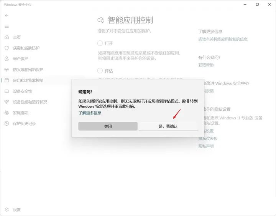Select the 打开 (On) radio button

(100, 43)
